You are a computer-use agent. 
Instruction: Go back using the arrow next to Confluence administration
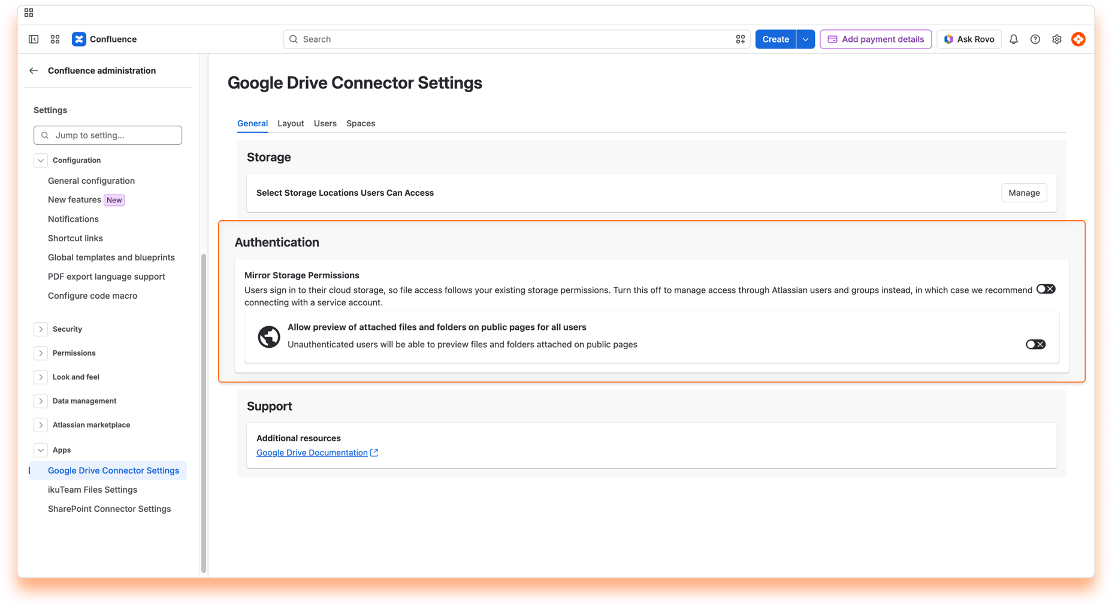coord(34,71)
